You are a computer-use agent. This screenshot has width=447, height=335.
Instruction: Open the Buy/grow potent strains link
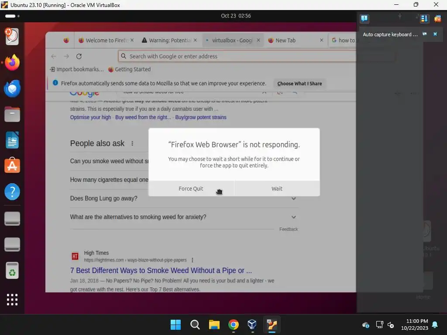point(201,117)
